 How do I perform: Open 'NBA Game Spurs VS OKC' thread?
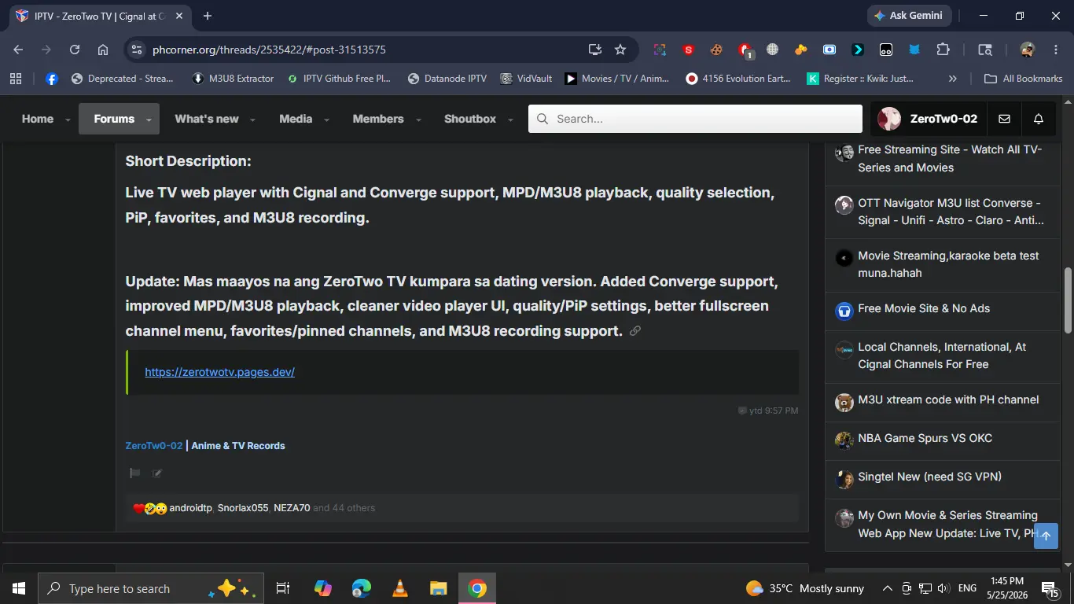tap(925, 438)
